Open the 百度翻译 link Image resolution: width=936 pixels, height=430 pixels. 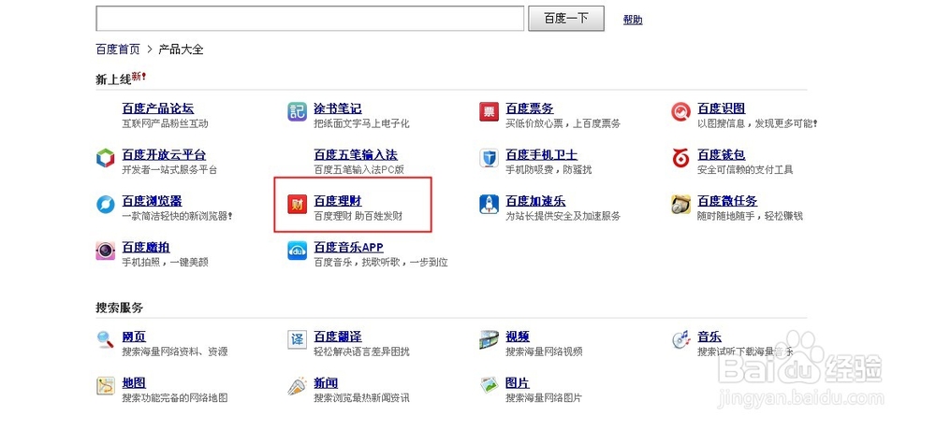coord(338,337)
